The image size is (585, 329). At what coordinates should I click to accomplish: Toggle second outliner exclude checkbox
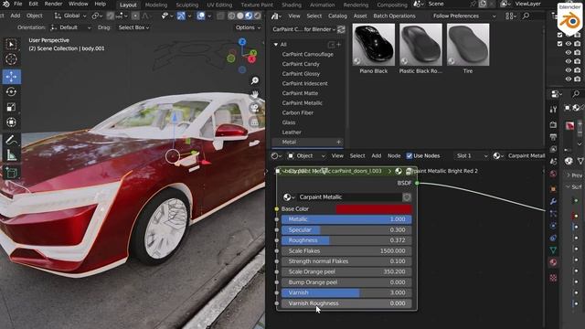pos(559,44)
